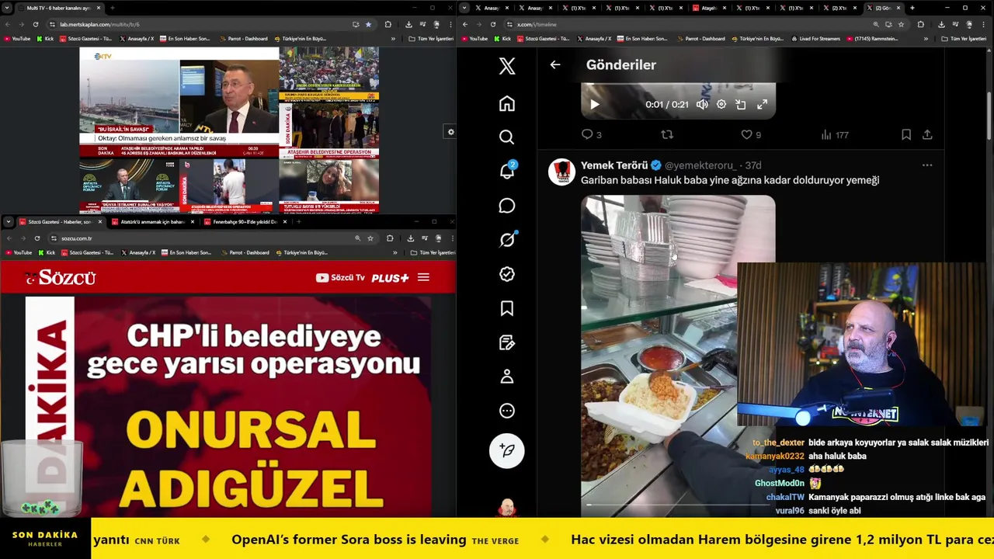Expand tab search dropdown in Sözcü window
994x559 pixels.
(8, 222)
